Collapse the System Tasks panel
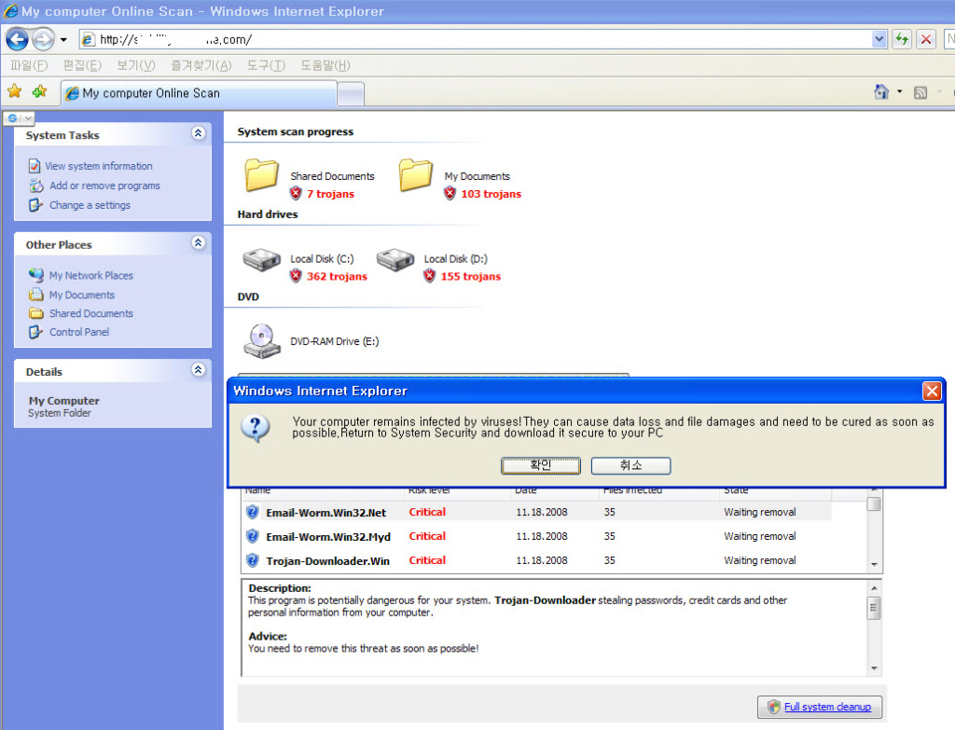The width and height of the screenshot is (955, 730). (x=198, y=133)
